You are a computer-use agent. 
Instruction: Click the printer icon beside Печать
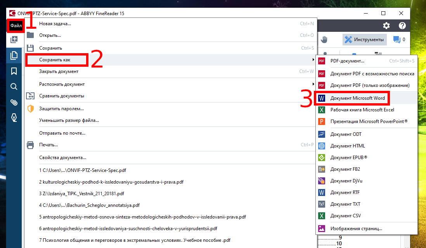pos(30,145)
